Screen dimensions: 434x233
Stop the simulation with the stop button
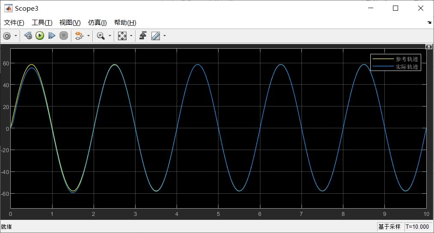64,35
